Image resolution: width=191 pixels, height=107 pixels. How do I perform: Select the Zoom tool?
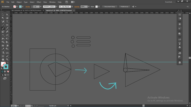point(7,59)
